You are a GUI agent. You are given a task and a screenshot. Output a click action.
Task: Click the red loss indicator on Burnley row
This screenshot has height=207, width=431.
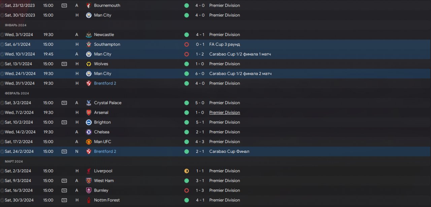187,191
